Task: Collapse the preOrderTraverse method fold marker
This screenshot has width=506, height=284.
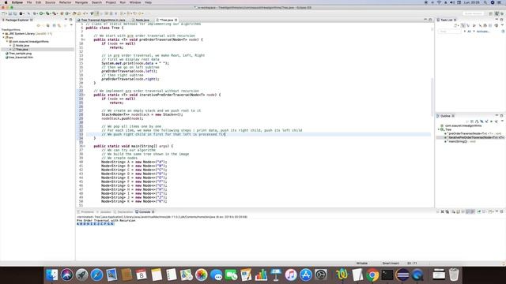Action: [85, 39]
